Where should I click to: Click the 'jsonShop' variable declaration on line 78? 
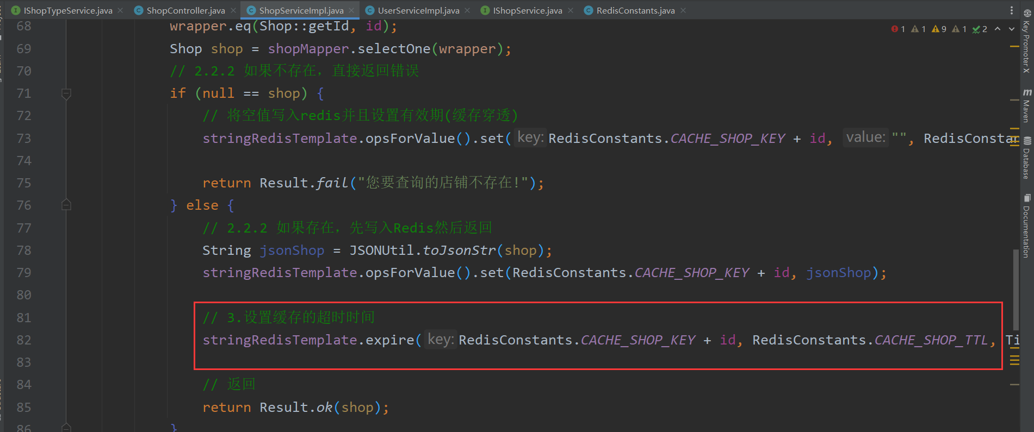[x=292, y=251]
